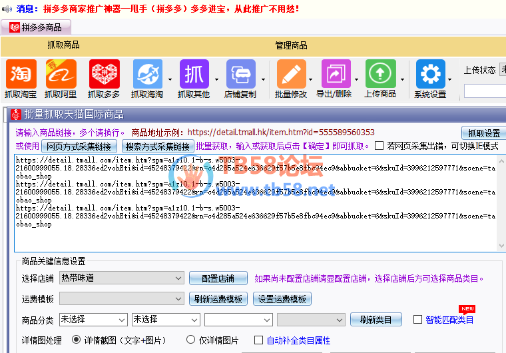This screenshot has height=353, width=506.
Task: Expand the 抓取海淘 dropdown arrow
Action: coord(170,79)
